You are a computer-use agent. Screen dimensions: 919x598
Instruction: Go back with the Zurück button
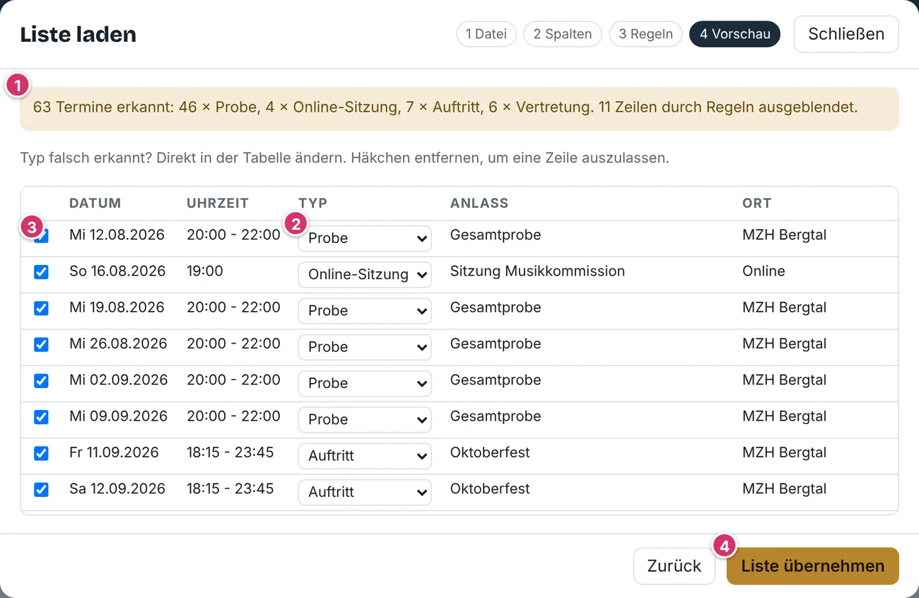point(674,566)
